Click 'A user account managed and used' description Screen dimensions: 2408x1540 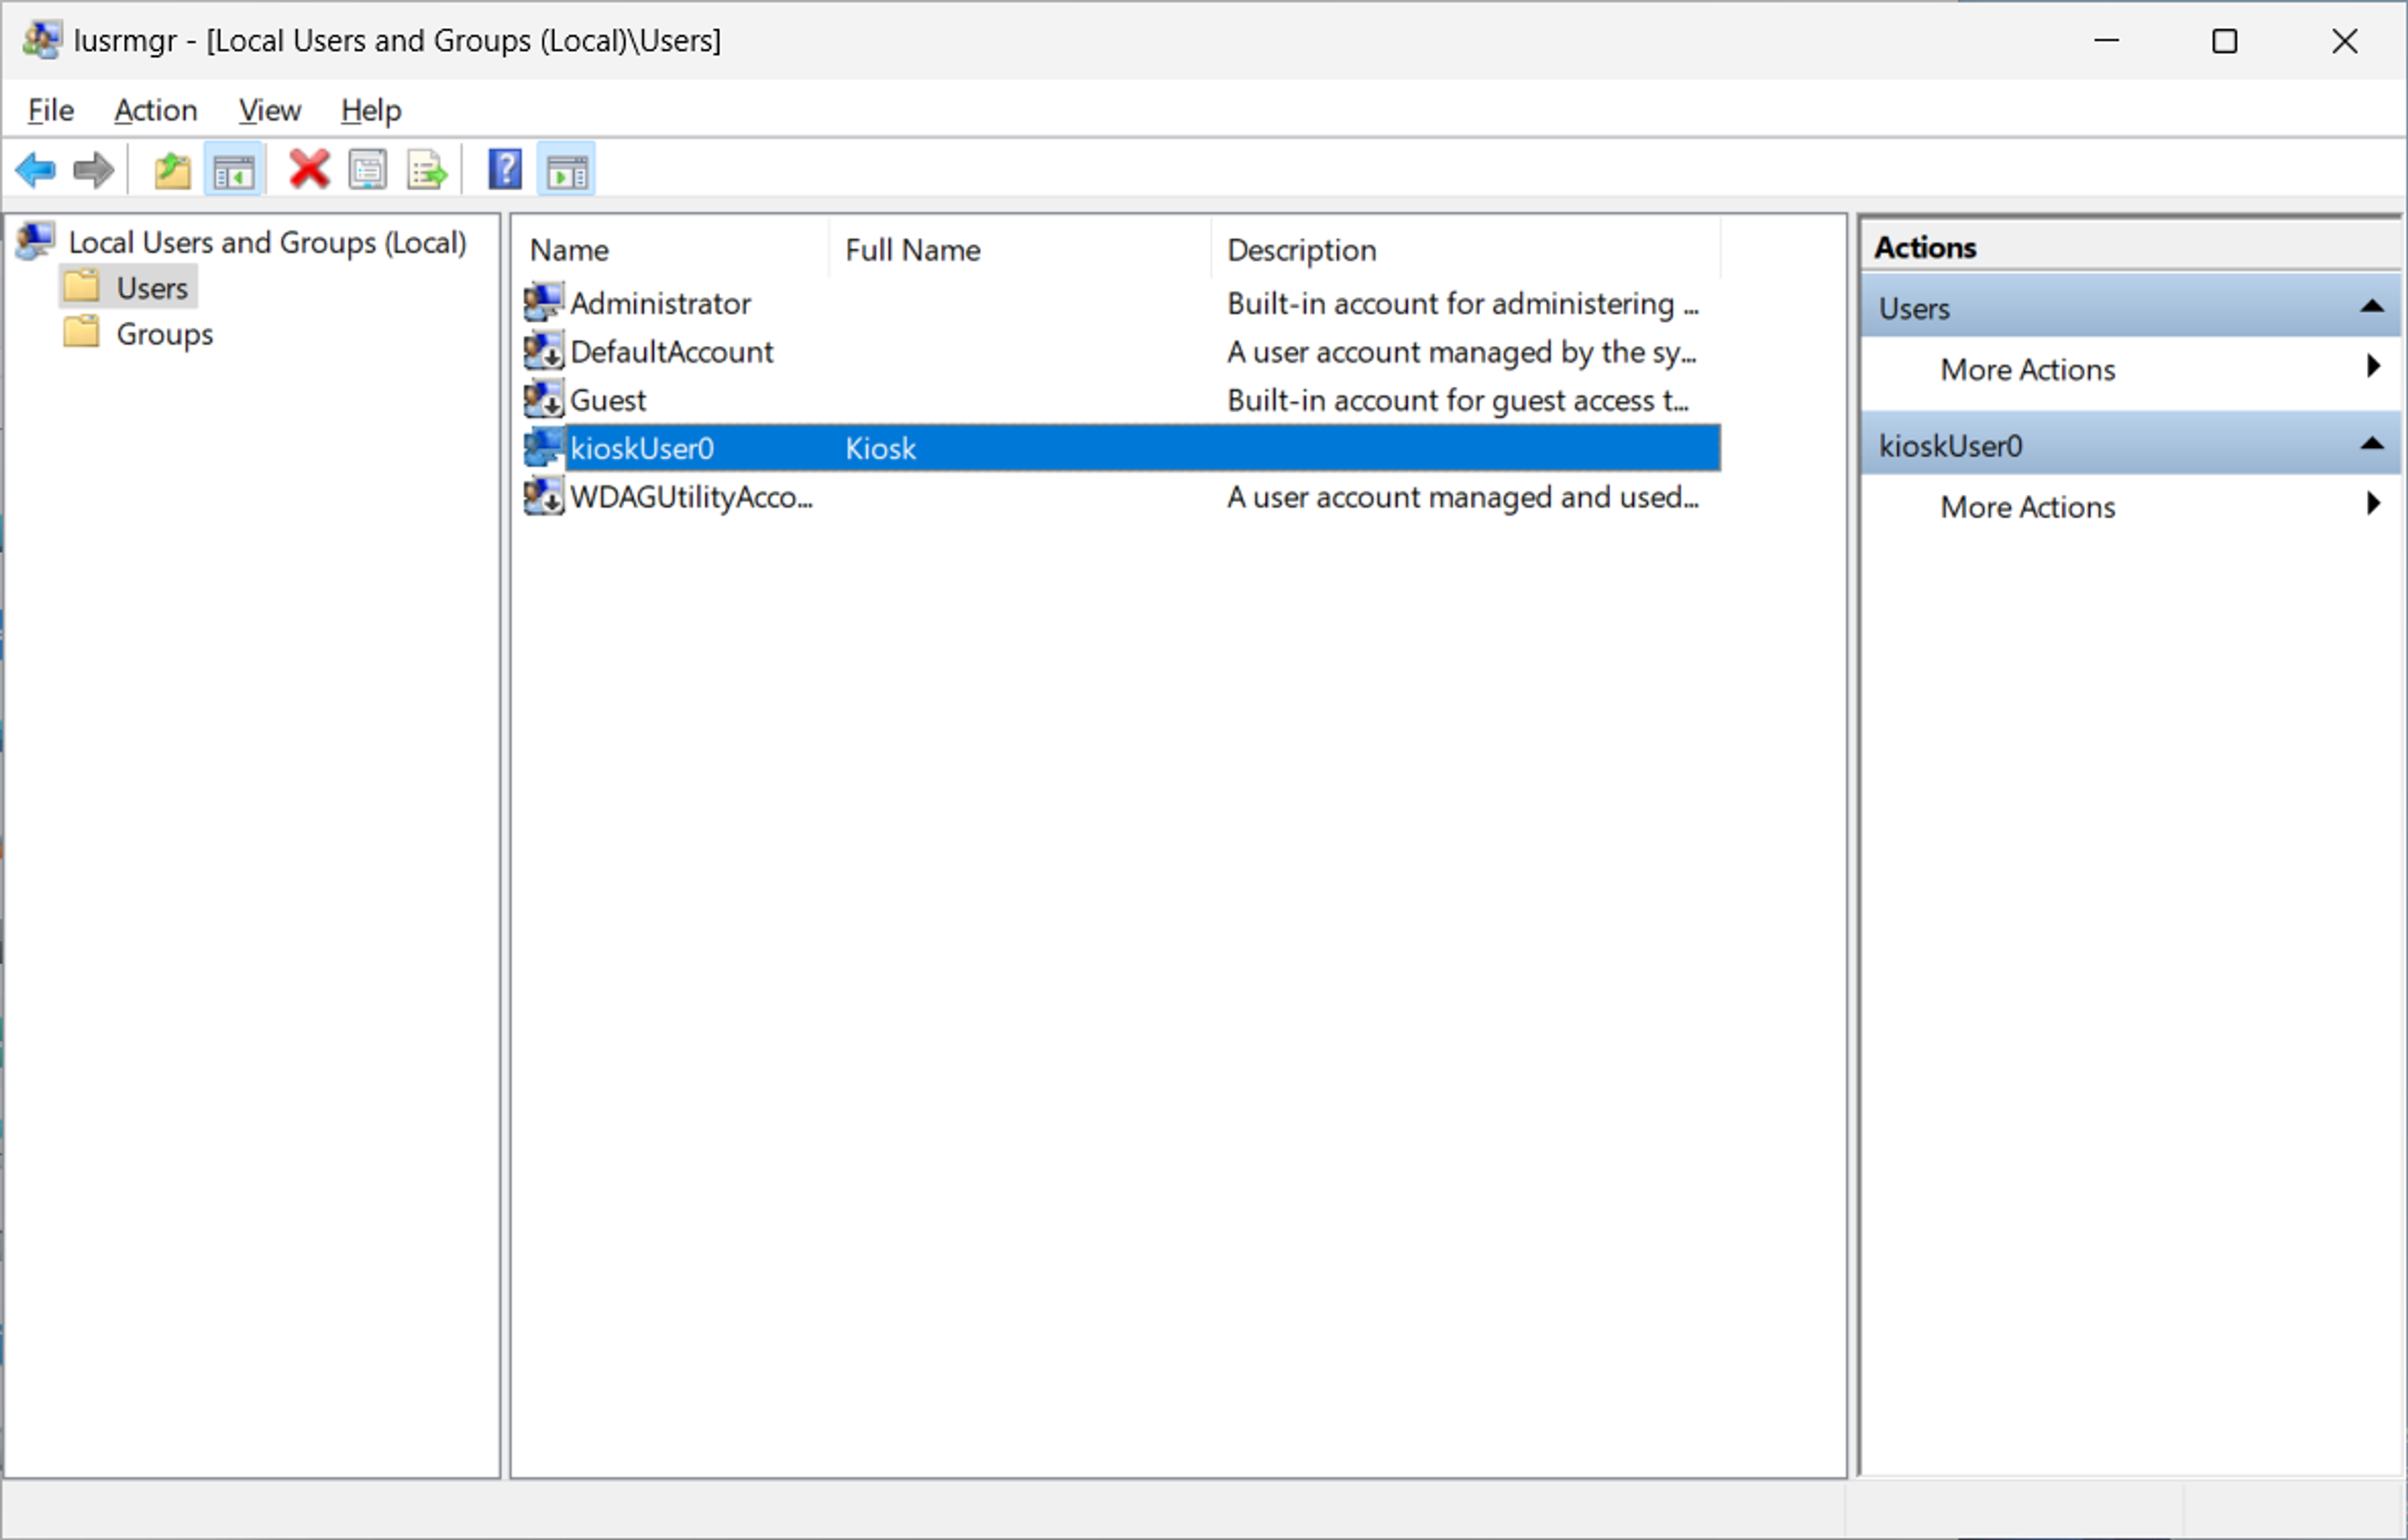(1462, 497)
